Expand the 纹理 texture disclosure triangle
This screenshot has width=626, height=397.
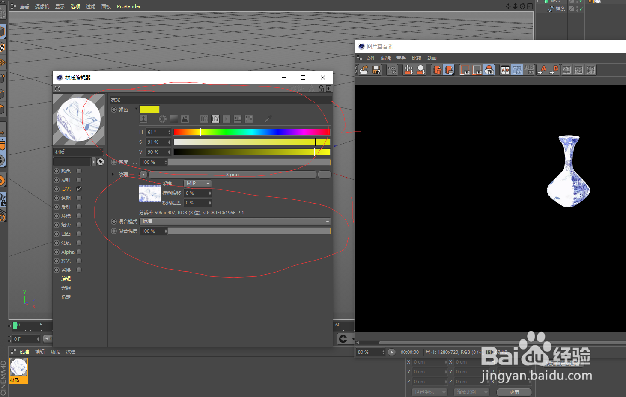[113, 174]
